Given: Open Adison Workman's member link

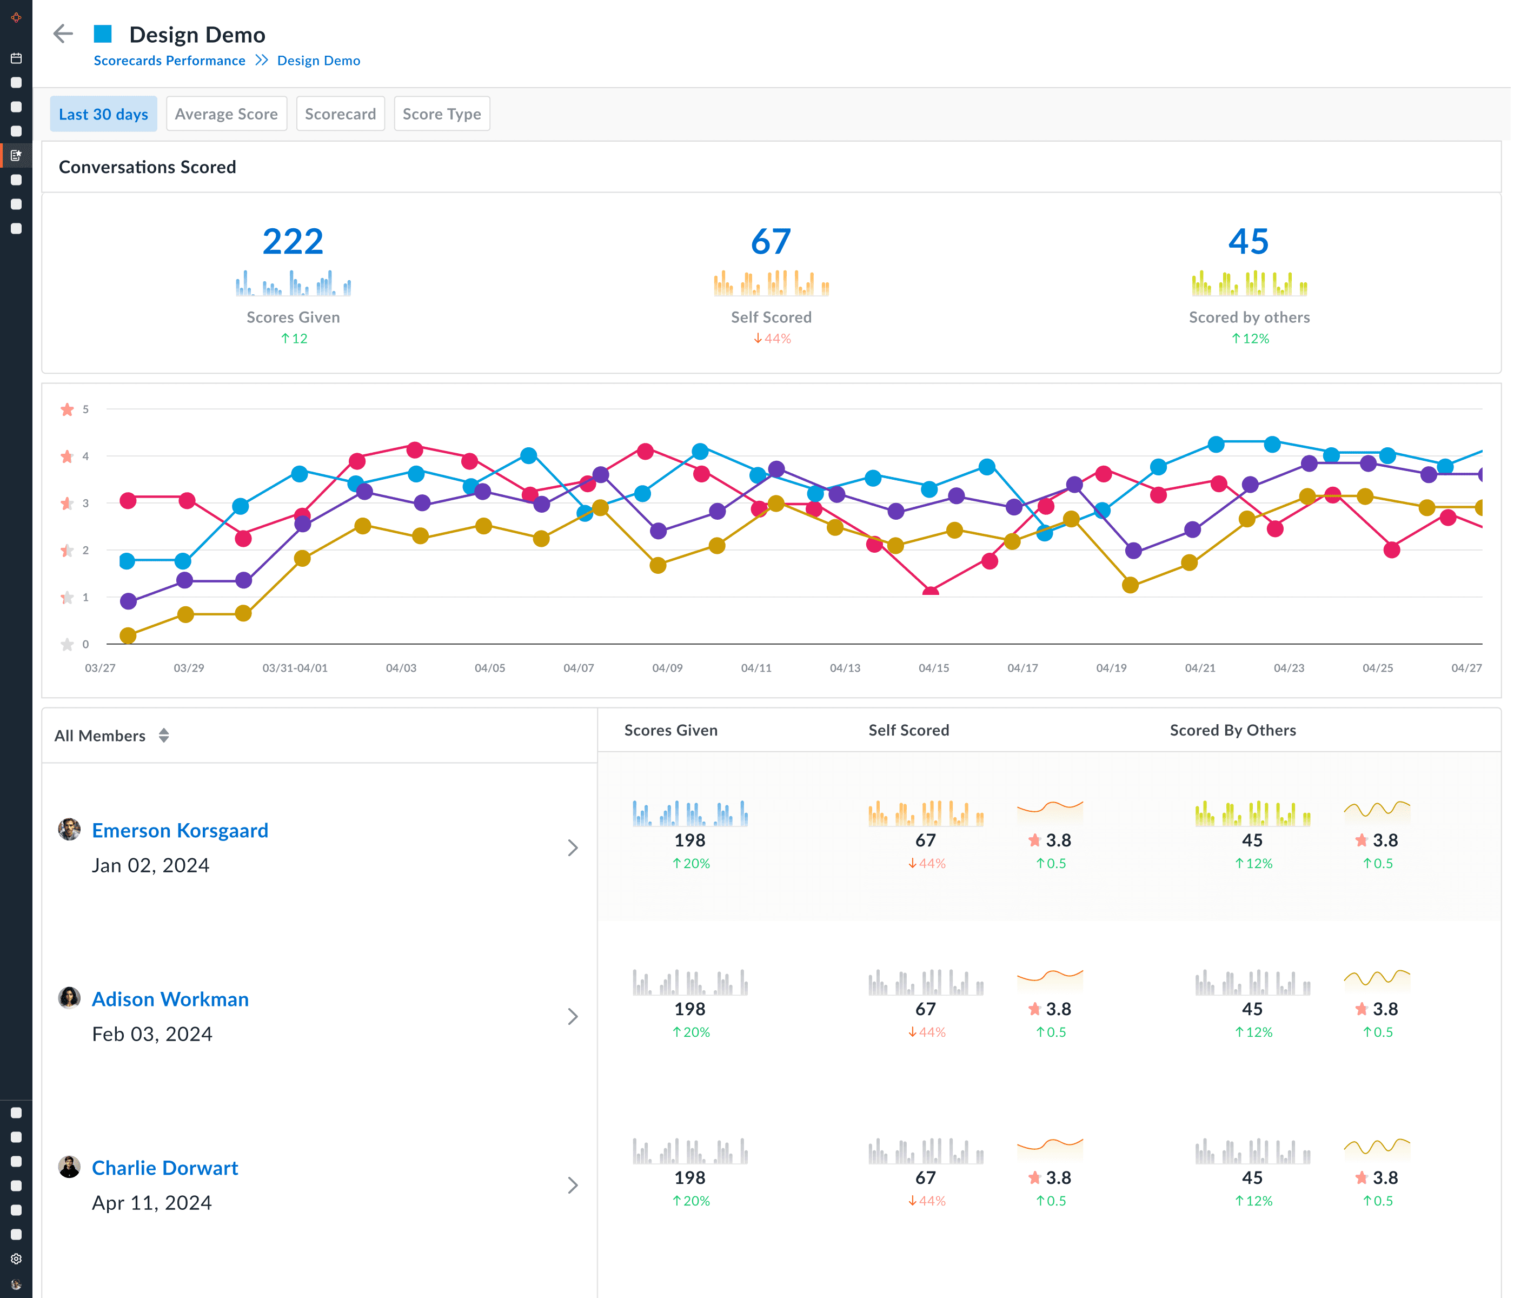Looking at the screenshot, I should coord(170,999).
